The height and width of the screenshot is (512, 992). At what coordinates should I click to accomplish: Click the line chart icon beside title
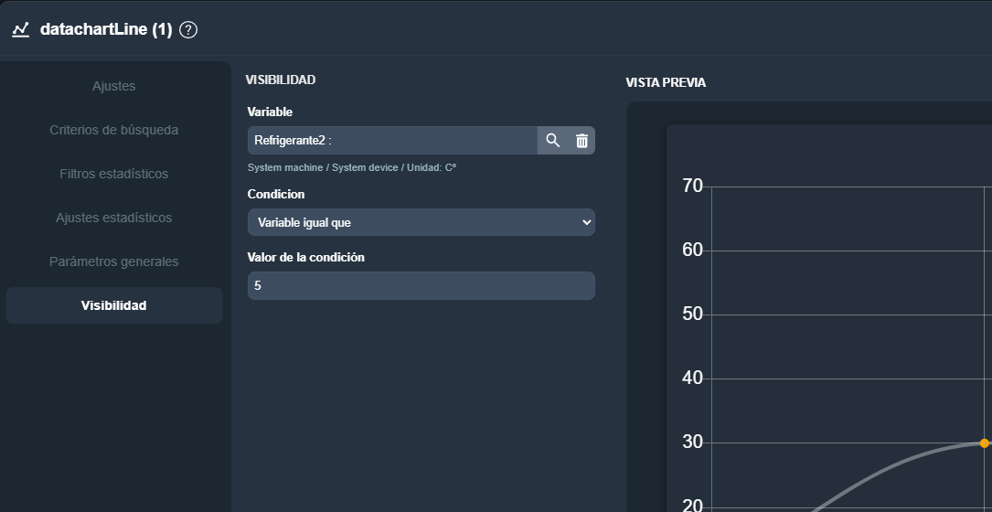(x=21, y=30)
